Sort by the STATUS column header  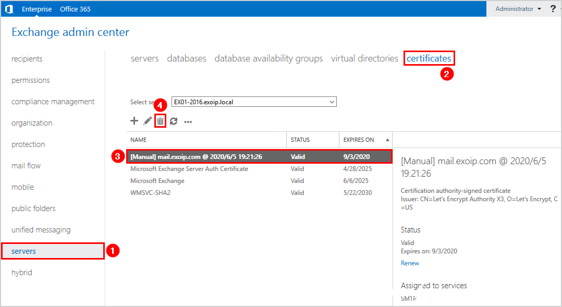click(x=313, y=140)
